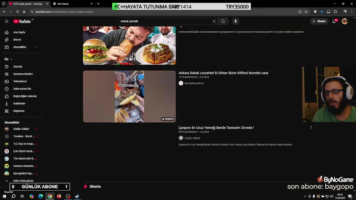Close the Yeni Sekme tab
Image resolution: width=356 pixels, height=200 pixels.
(x=92, y=4)
